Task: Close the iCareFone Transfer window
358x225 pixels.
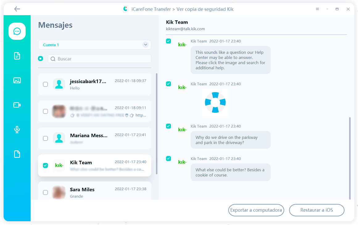Action: [x=348, y=9]
